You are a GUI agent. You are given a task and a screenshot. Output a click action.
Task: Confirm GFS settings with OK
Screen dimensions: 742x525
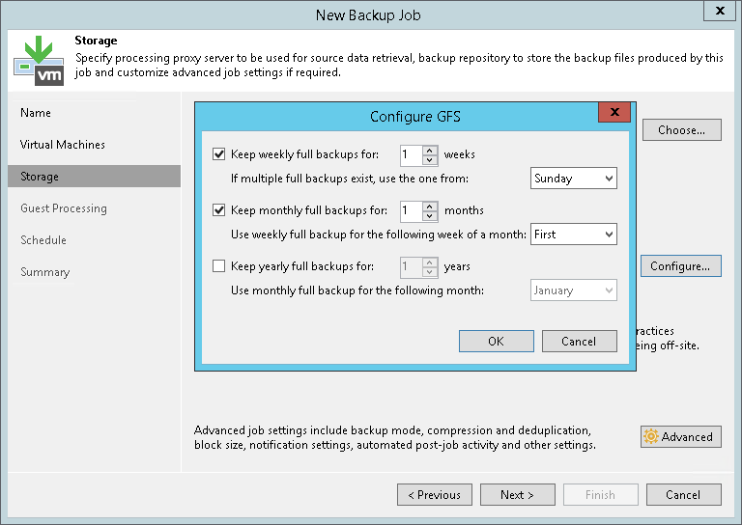[x=496, y=341]
